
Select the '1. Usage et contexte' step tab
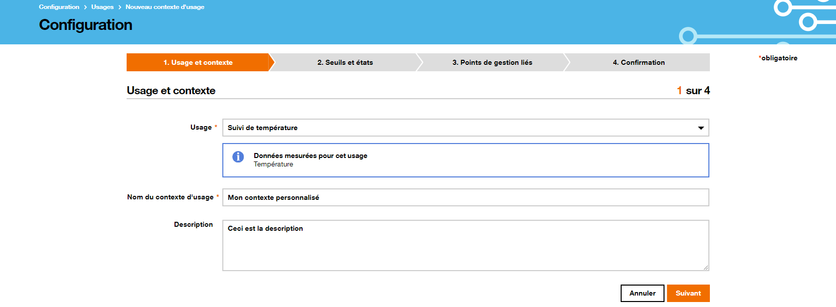[x=198, y=62]
